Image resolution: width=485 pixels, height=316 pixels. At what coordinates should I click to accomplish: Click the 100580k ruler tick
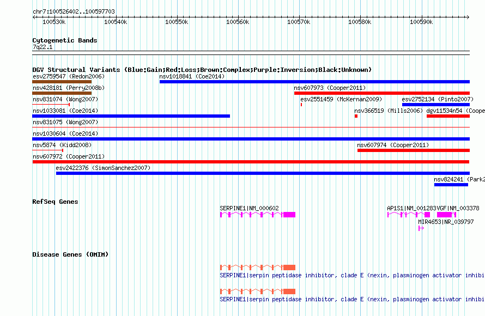360,22
